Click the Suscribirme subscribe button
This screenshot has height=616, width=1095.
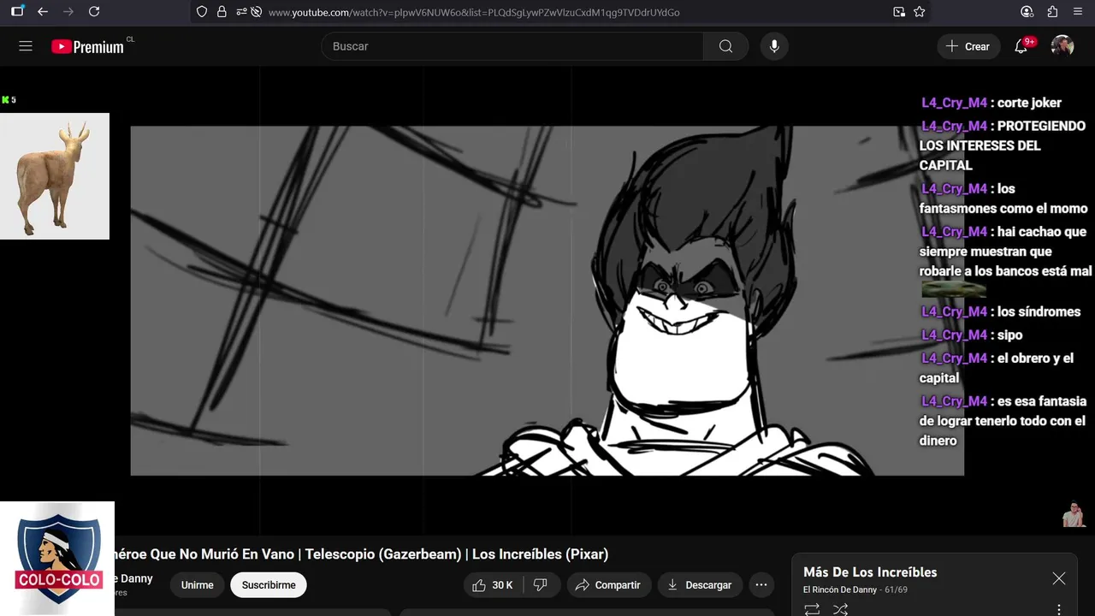point(269,585)
